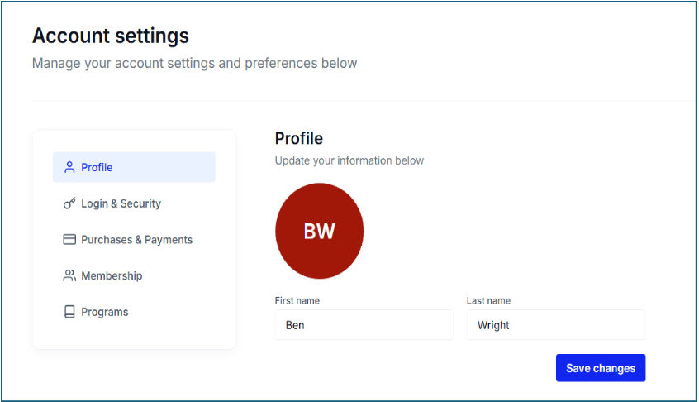Click the red BW avatar circle

319,231
